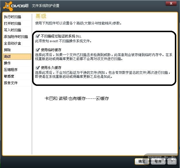This screenshot has height=168, width=180.
Task: Select 写入时扫描 in sidebar
Action: pos(17,30)
